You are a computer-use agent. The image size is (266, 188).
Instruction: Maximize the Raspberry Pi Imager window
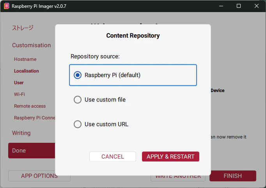click(x=239, y=6)
